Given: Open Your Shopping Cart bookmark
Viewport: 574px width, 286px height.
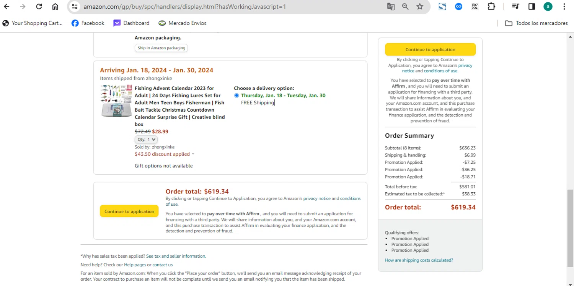Looking at the screenshot, I should (x=32, y=23).
